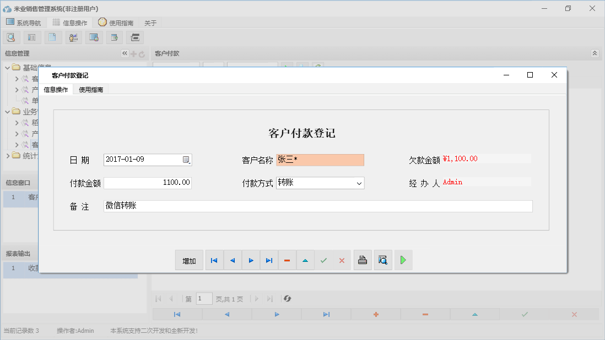Switch to the 使用指南 tab in dialog
Screen dimensions: 605x340
tap(90, 88)
